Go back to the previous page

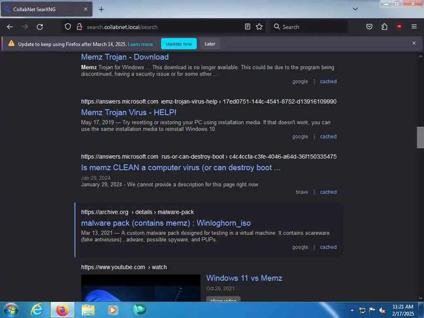(x=10, y=27)
